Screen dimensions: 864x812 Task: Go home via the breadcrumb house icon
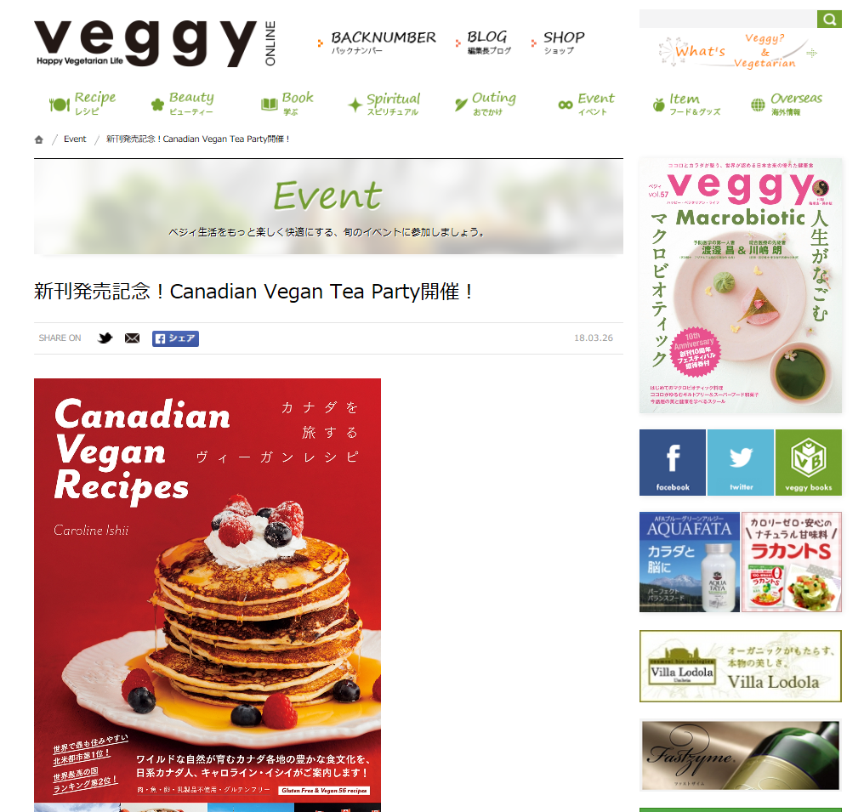pos(38,139)
